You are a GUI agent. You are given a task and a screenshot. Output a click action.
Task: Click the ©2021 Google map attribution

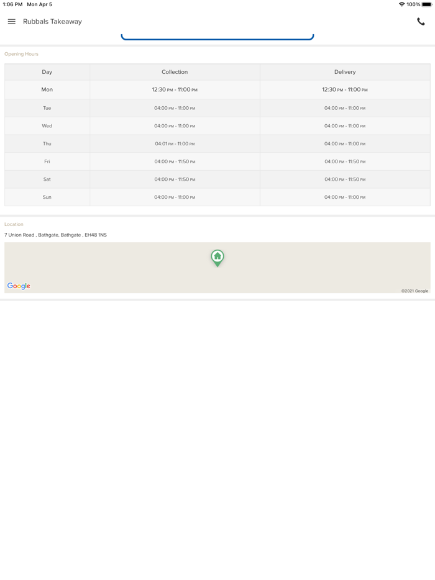pos(414,291)
